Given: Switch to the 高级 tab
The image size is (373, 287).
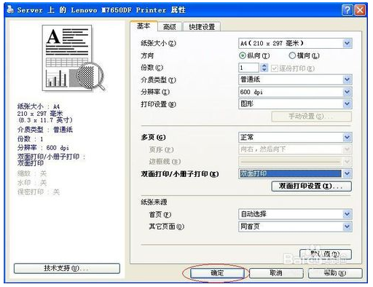Looking at the screenshot, I should click(x=170, y=27).
